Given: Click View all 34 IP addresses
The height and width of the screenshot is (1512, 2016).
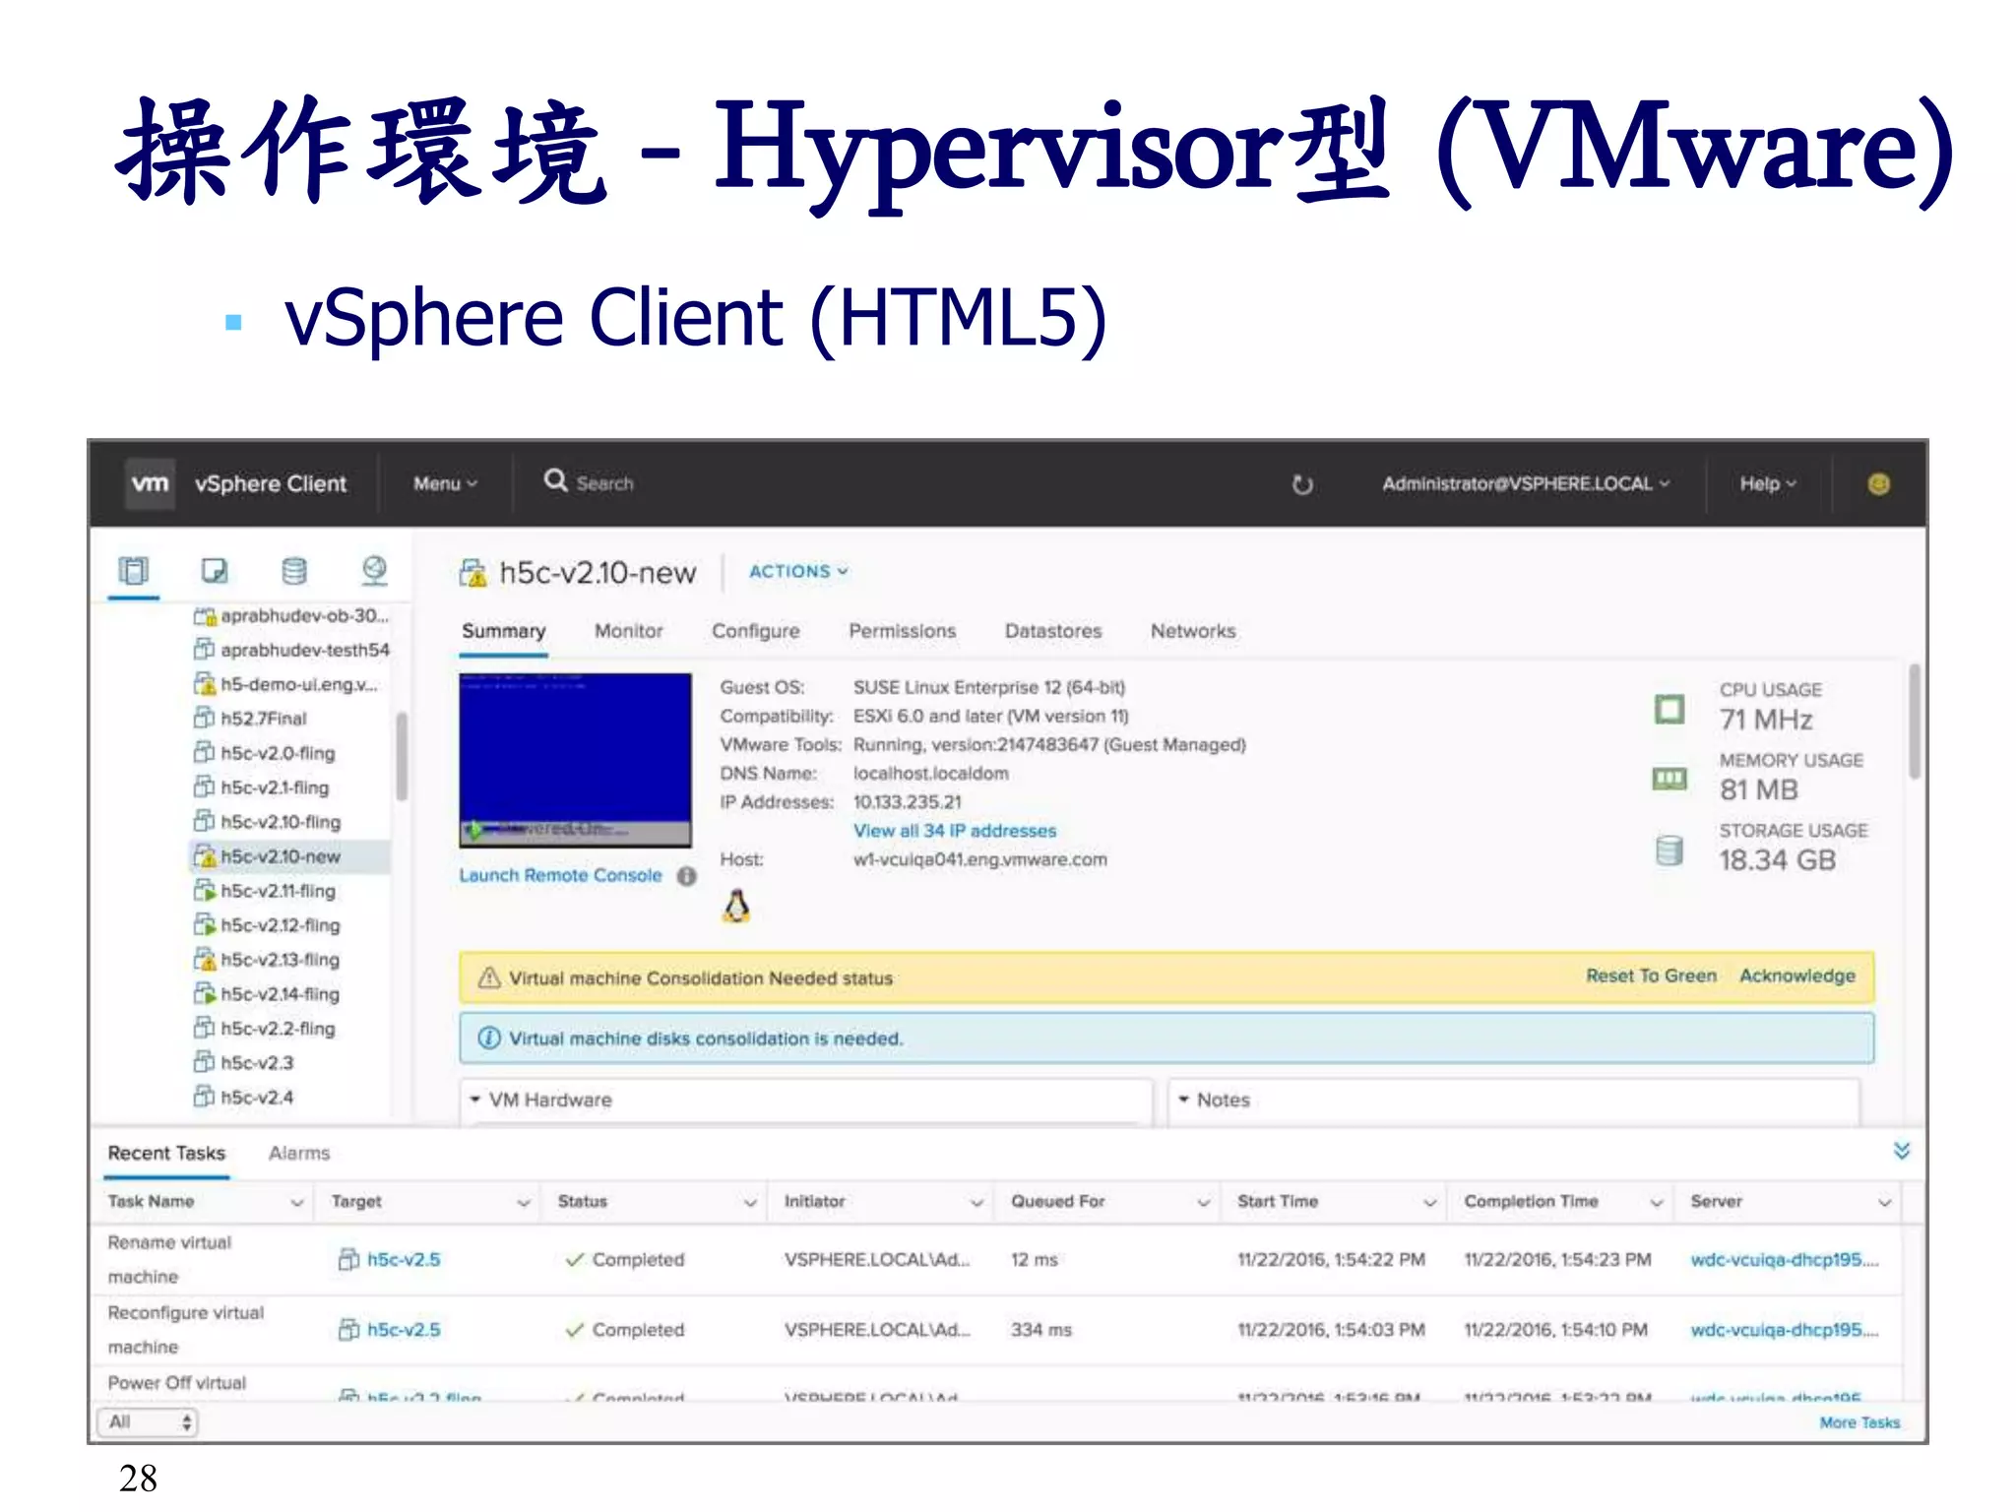Looking at the screenshot, I should click(x=955, y=831).
